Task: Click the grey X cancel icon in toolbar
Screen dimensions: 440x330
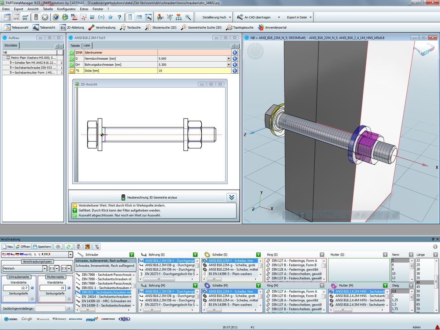Action: [x=45, y=17]
